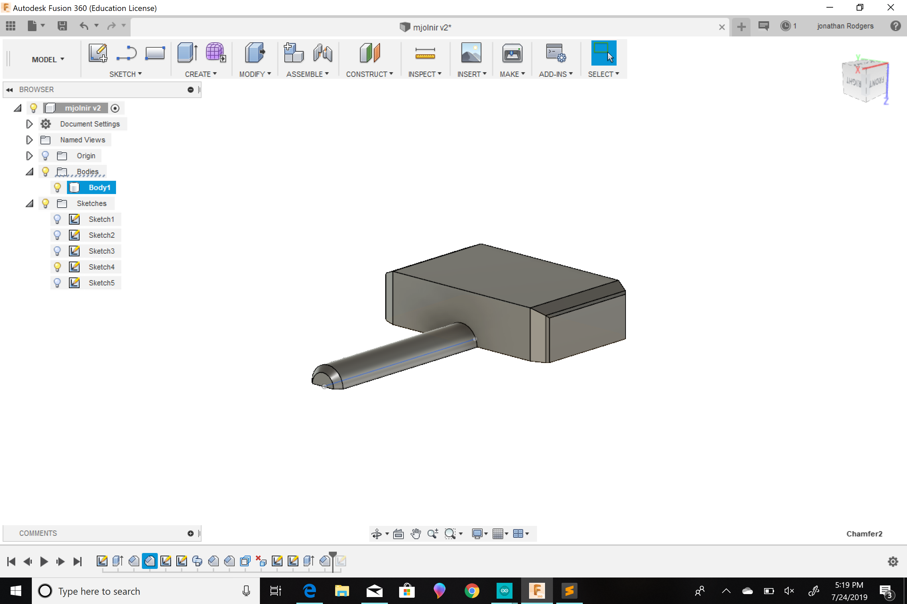
Task: Open the ASSEMBLE menu
Action: point(307,74)
